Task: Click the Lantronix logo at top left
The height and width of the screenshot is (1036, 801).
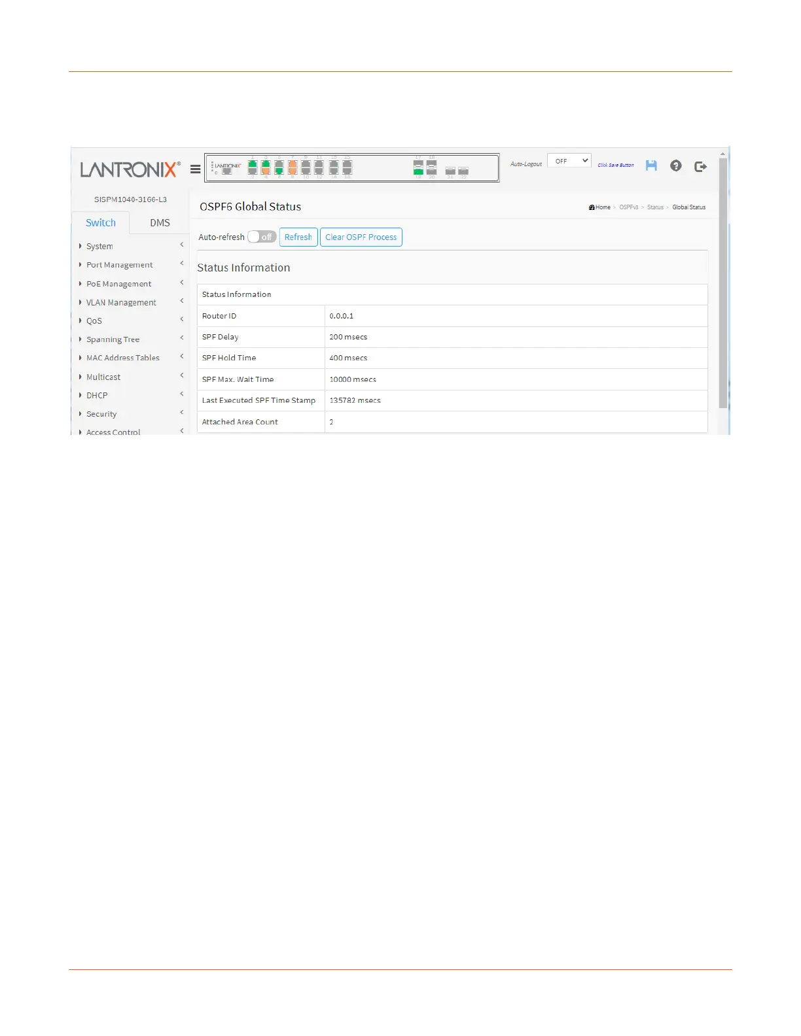Action: click(x=130, y=169)
